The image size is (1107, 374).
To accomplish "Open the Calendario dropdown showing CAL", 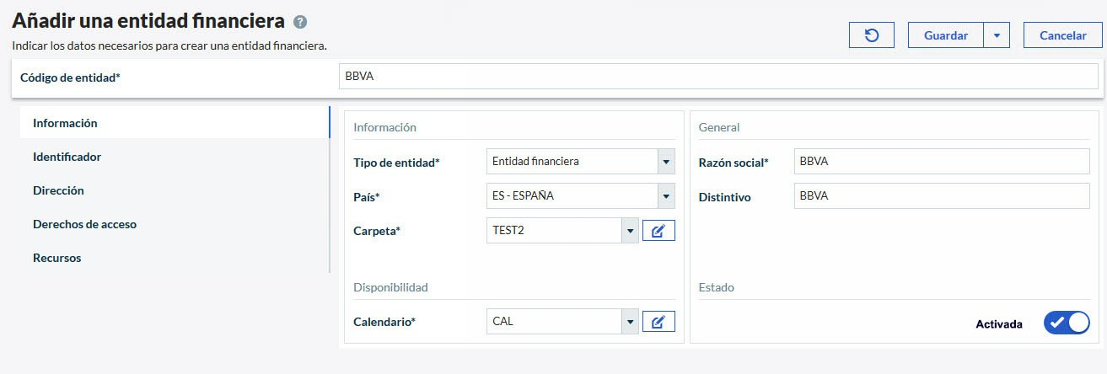I will coord(629,322).
